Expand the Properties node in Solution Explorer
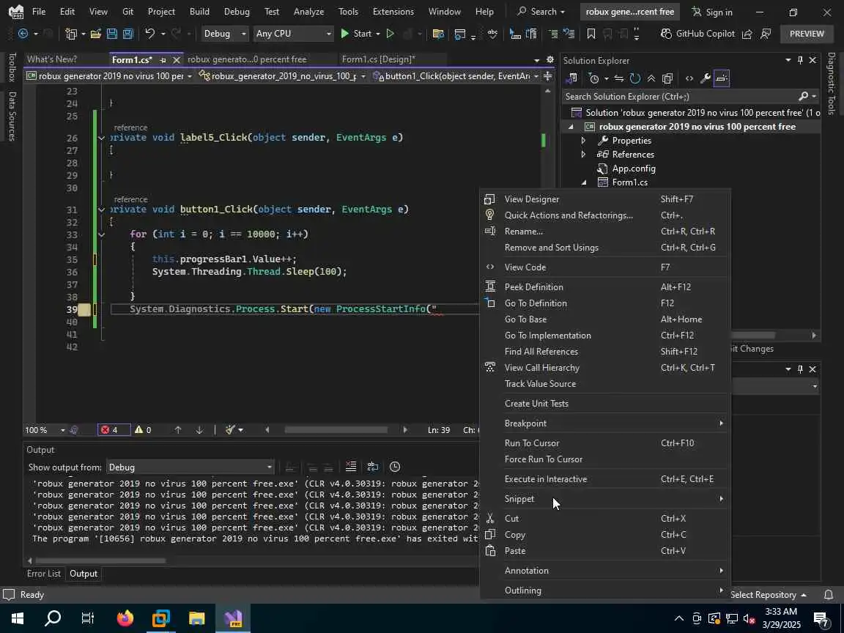844x633 pixels. click(x=583, y=141)
